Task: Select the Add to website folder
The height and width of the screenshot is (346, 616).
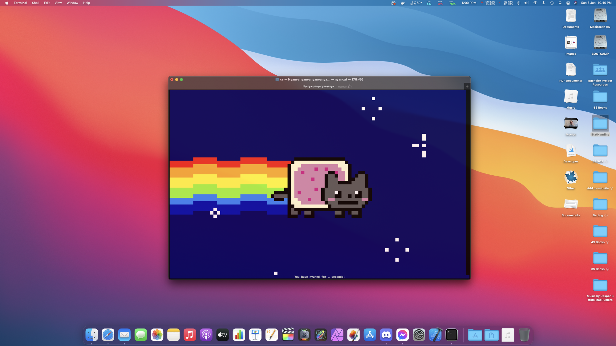Action: click(600, 180)
